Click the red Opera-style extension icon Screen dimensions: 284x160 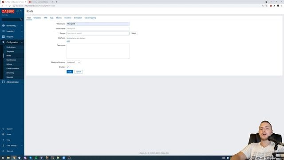click(271, 6)
